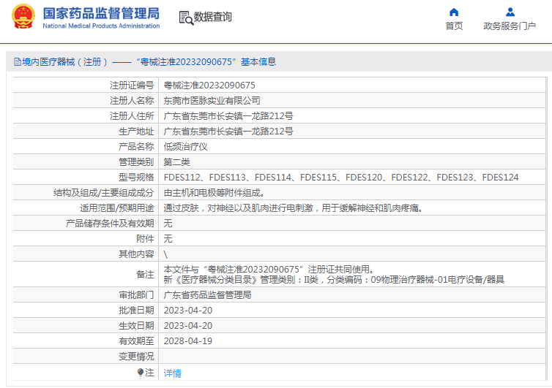Screen dimensions: 552x388
Task: Click the 适用范围/预期用途 label
Action: pos(117,208)
